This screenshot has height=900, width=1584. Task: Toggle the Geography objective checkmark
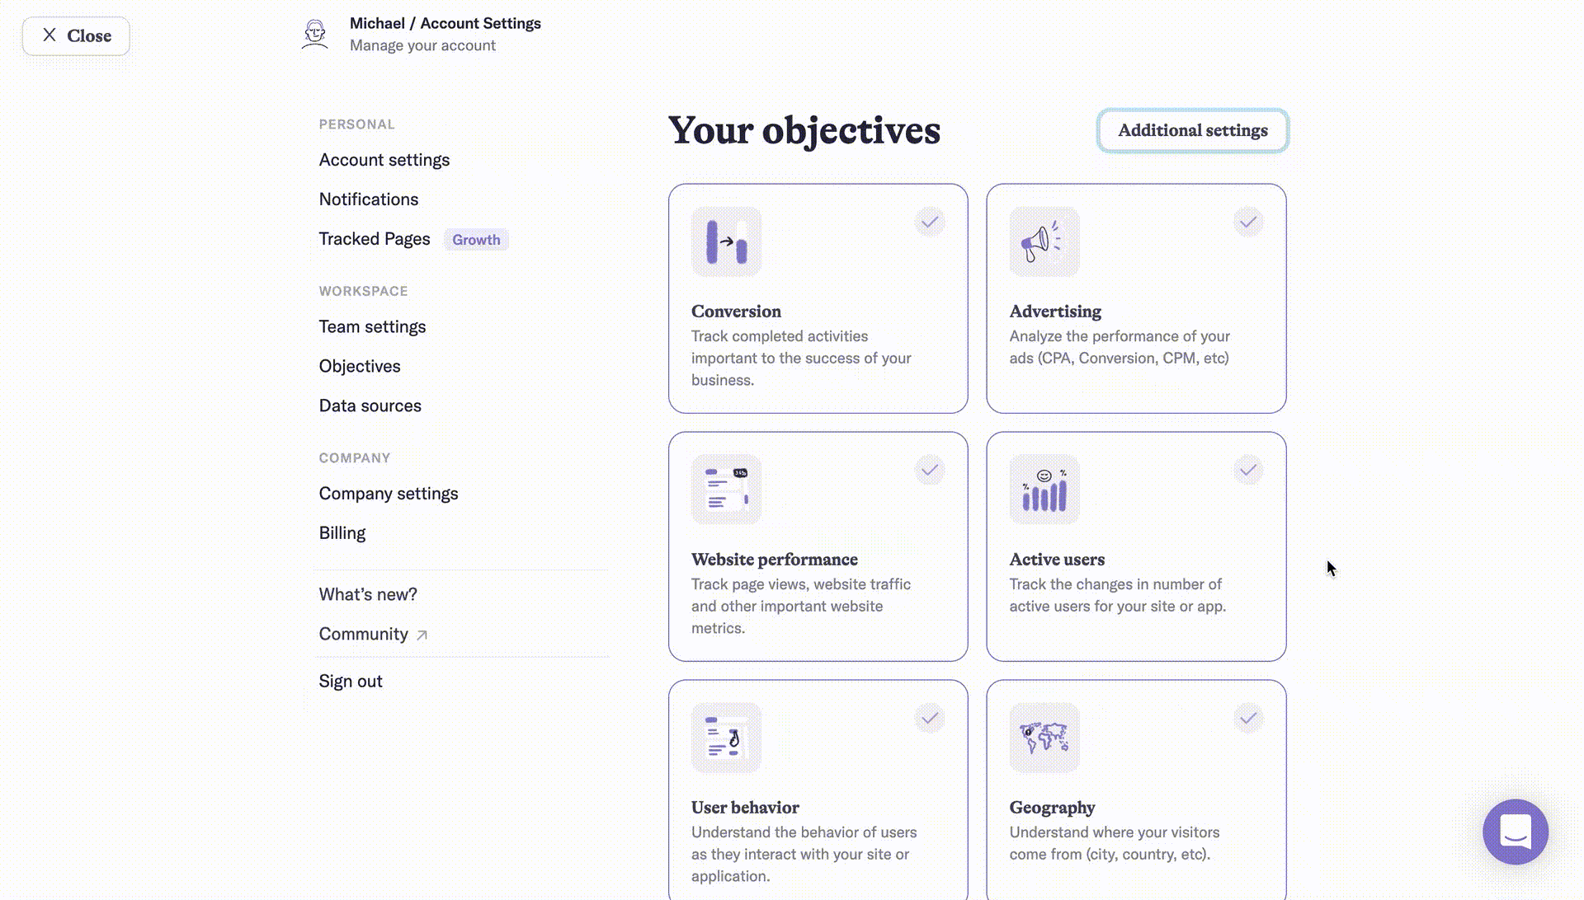(1248, 718)
